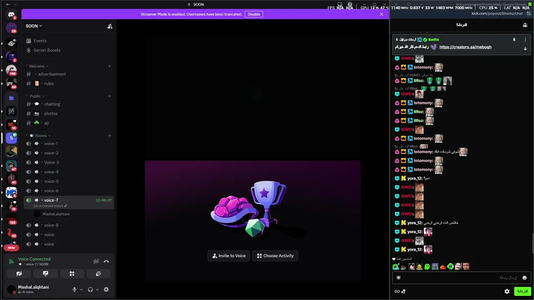
Task: Open the advertisement text channel
Action: [69, 74]
